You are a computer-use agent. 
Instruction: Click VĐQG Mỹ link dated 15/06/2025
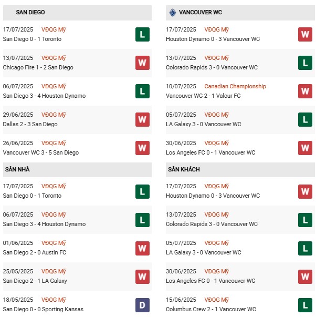(x=217, y=300)
